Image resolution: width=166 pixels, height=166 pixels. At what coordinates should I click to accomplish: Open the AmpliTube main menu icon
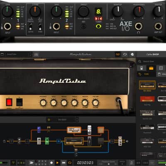[x=2, y=54]
